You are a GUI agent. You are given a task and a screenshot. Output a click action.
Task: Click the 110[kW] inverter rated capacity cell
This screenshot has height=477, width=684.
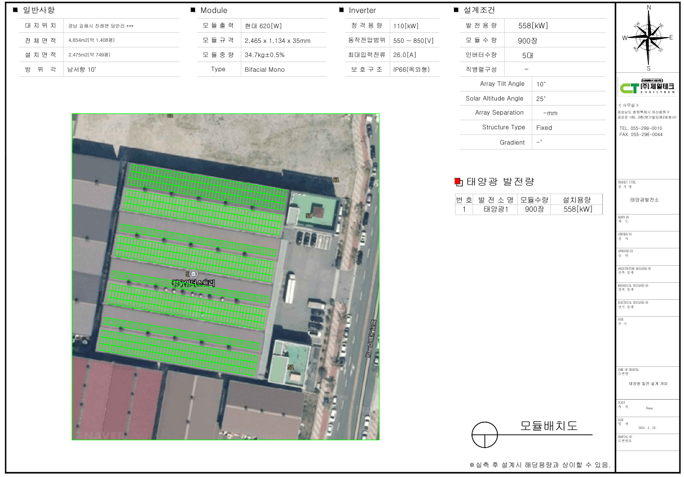(407, 26)
